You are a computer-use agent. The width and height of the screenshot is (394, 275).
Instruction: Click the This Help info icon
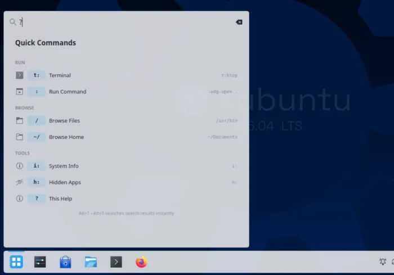[20, 199]
